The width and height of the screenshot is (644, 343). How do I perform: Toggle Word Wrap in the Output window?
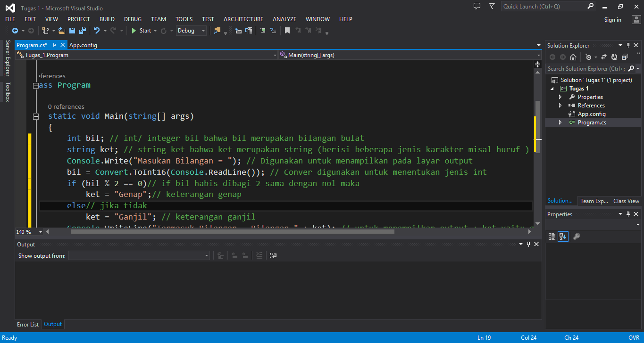(x=273, y=255)
